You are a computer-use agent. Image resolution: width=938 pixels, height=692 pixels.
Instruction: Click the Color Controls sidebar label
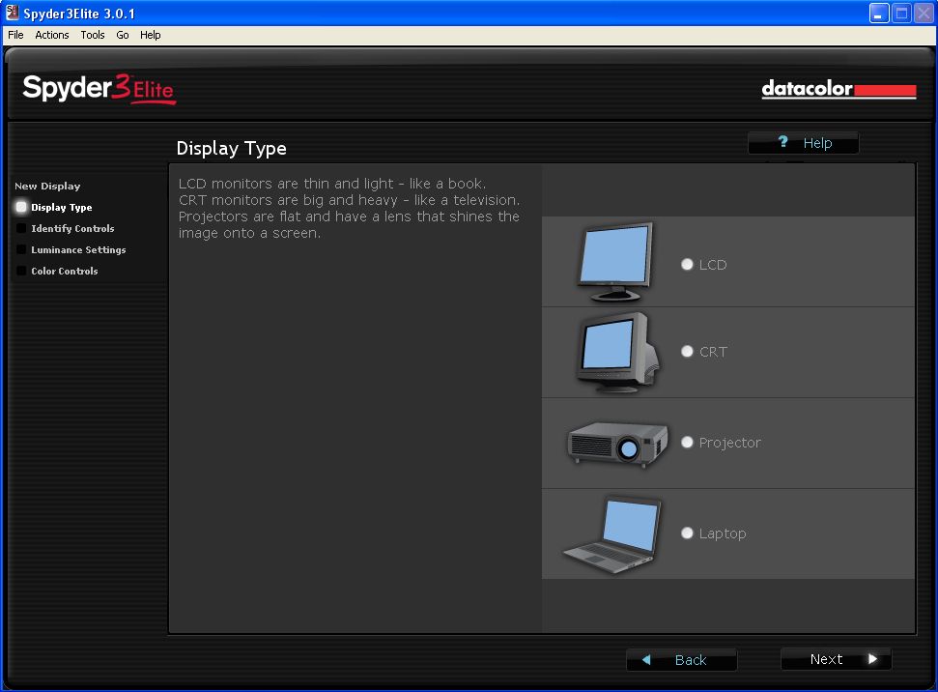pyautogui.click(x=65, y=271)
